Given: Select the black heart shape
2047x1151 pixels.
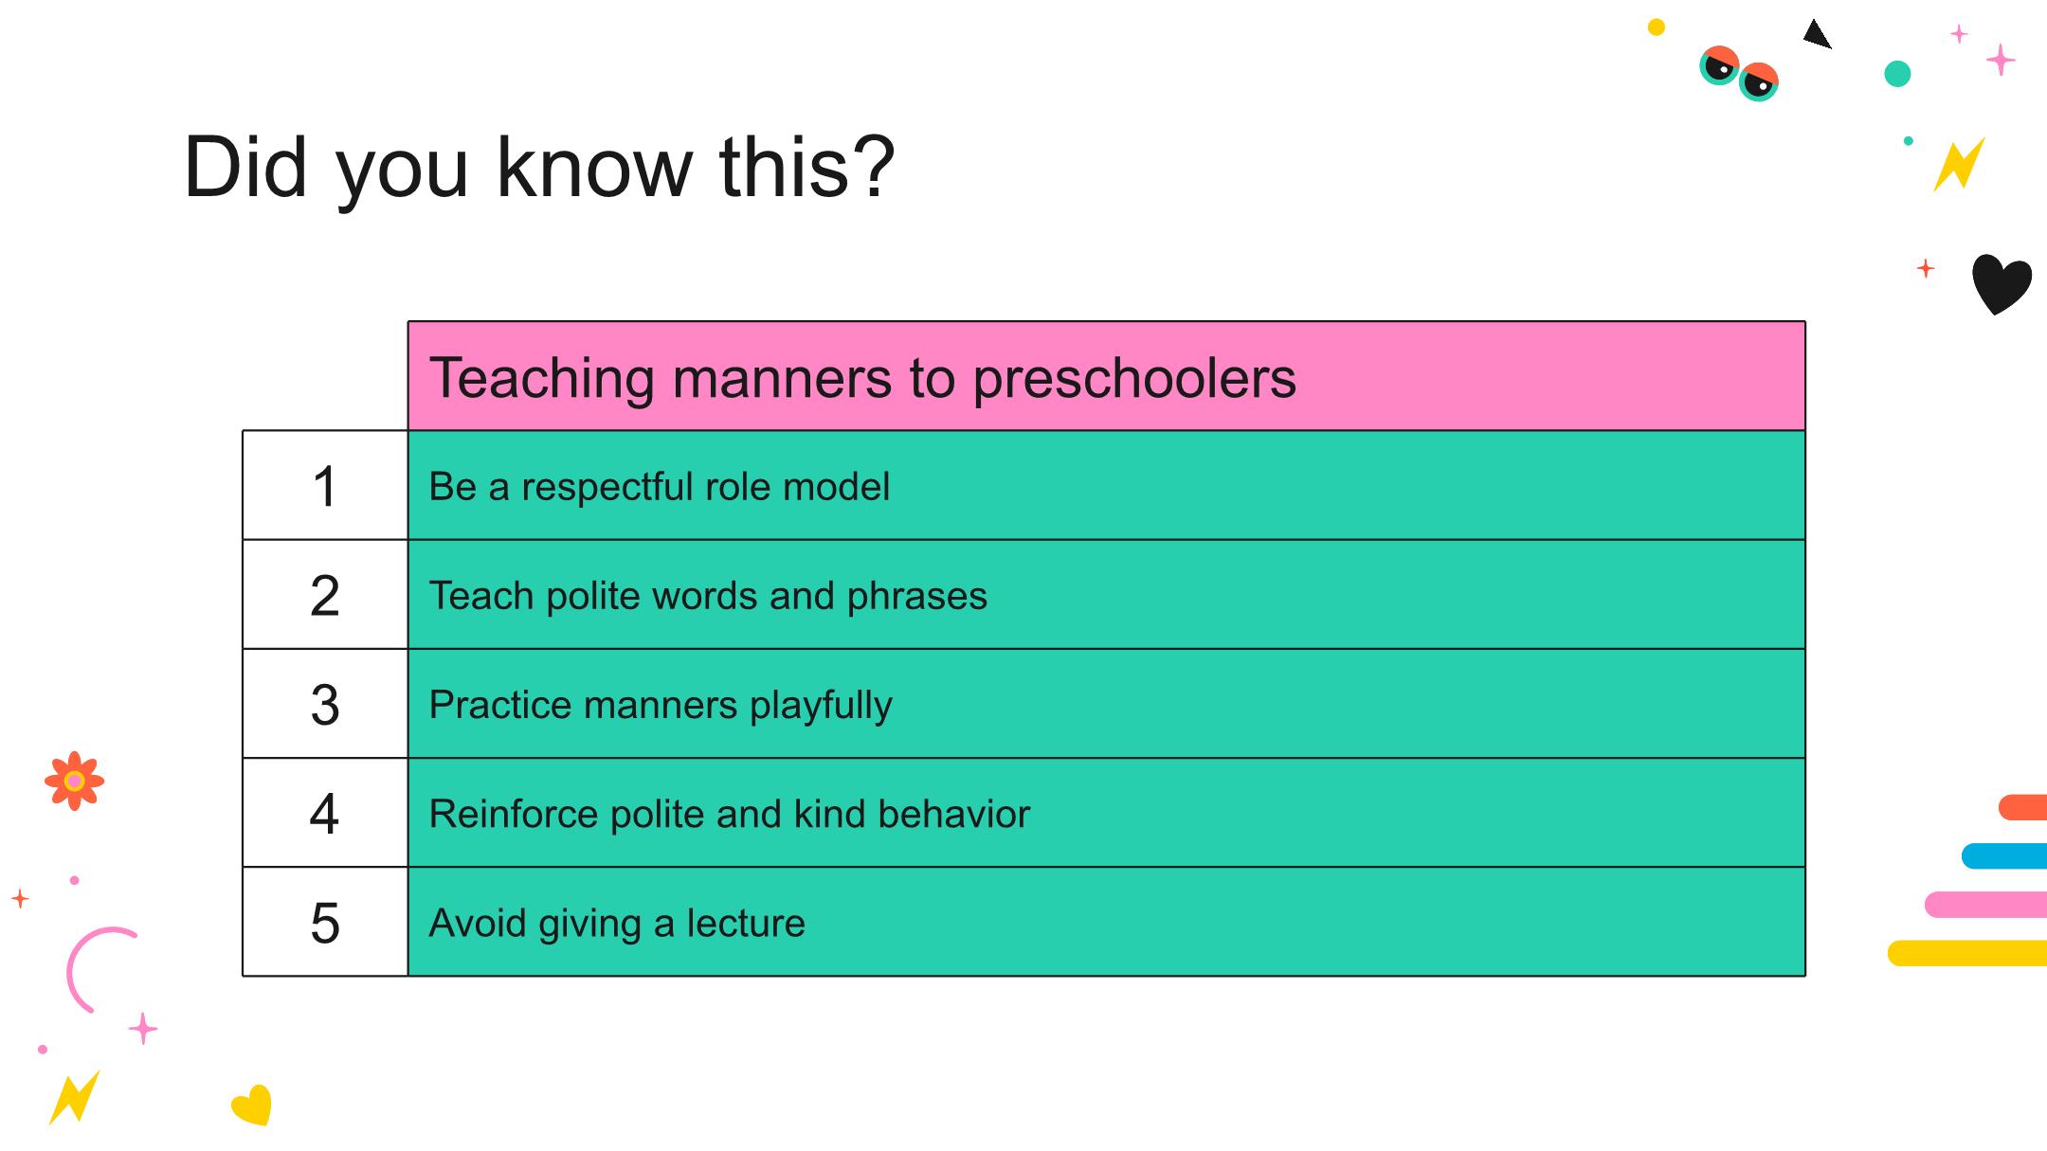Looking at the screenshot, I should [x=2001, y=283].
